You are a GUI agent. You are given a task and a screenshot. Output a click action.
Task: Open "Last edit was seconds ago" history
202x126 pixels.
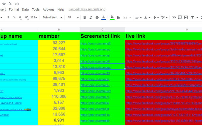[x=87, y=9]
